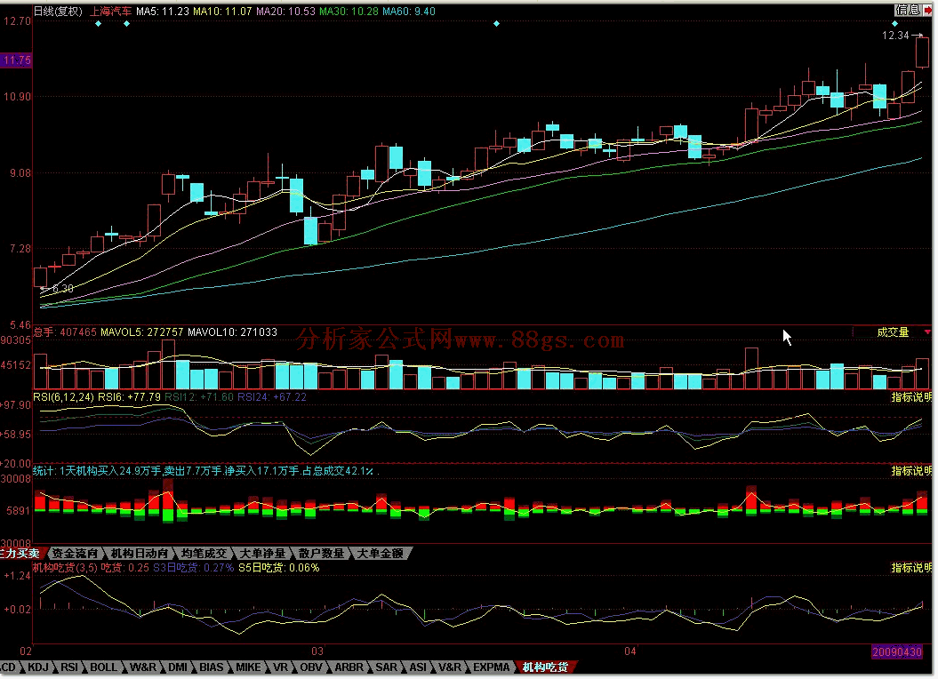Select the DMI indicator tab
The image size is (938, 679).
[178, 667]
